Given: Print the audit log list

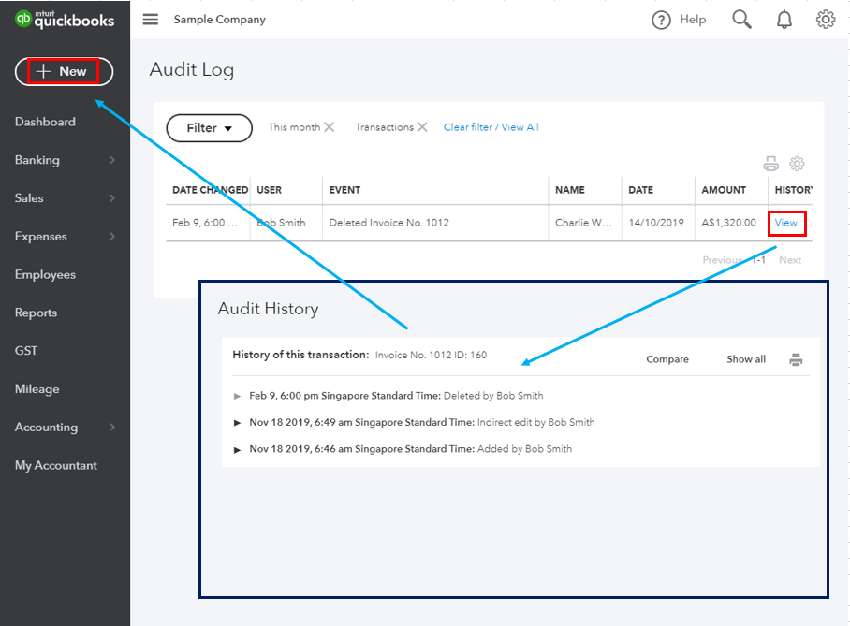Looking at the screenshot, I should tap(770, 164).
